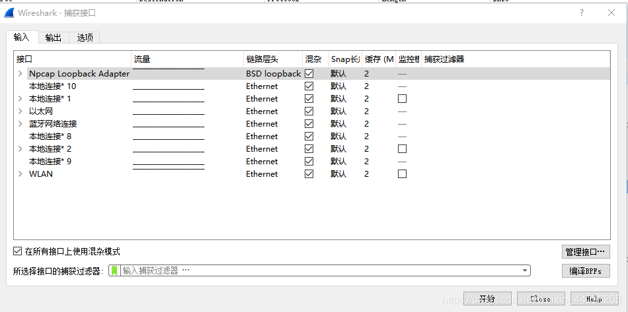Click the Ethernet cell in WLAN row
Screen dimensions: 628x312
262,173
